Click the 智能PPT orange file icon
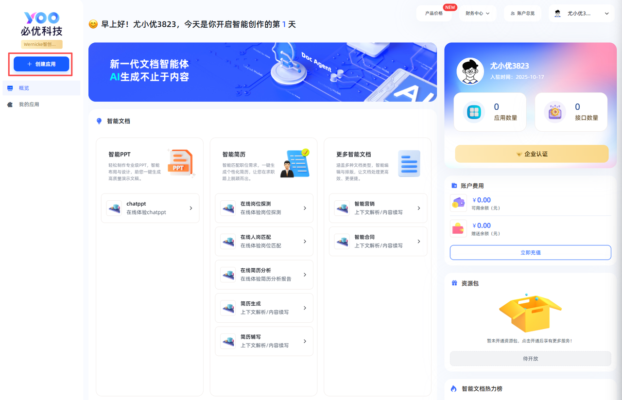Image resolution: width=622 pixels, height=400 pixels. pos(180,163)
